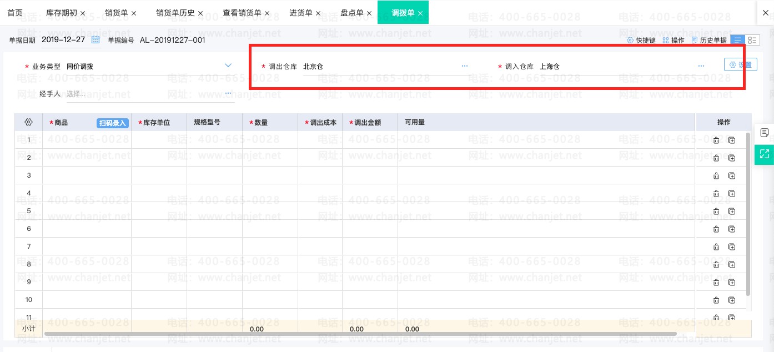Delete row 6 with trash icon
Image resolution: width=774 pixels, height=352 pixels.
[x=716, y=229]
